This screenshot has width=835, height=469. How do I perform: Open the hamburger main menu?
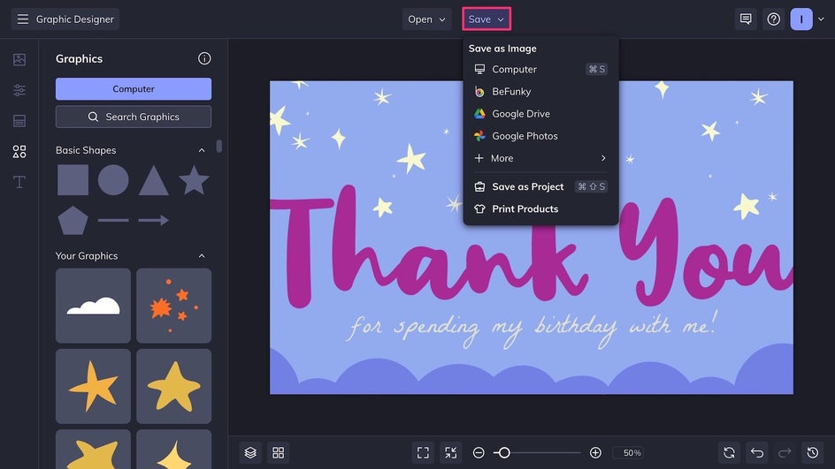click(22, 19)
